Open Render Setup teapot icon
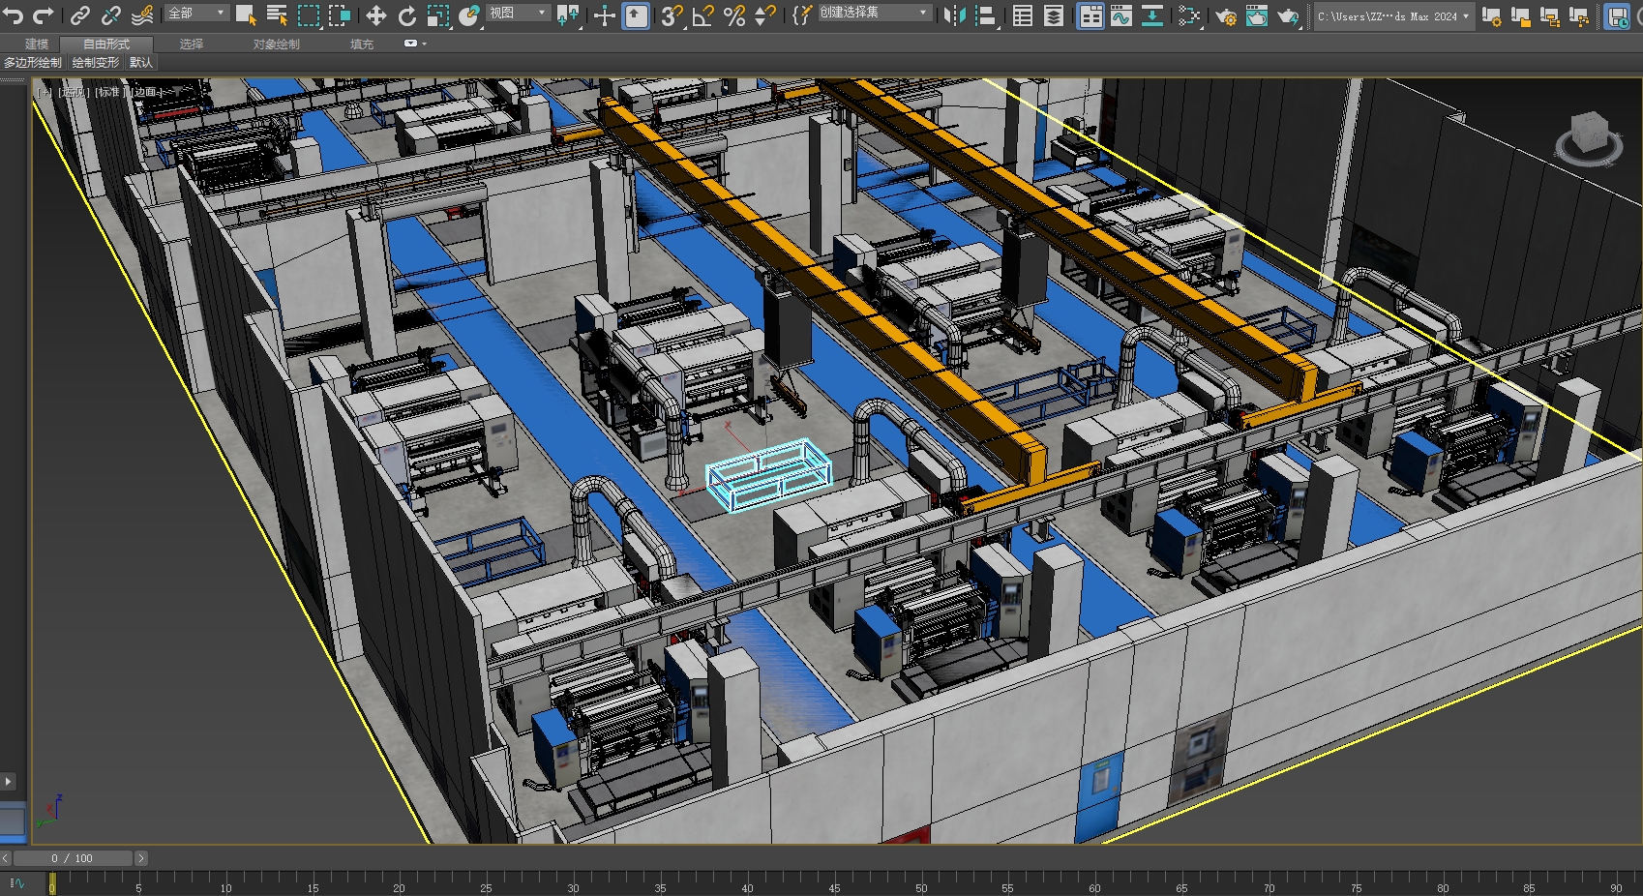 click(1226, 15)
